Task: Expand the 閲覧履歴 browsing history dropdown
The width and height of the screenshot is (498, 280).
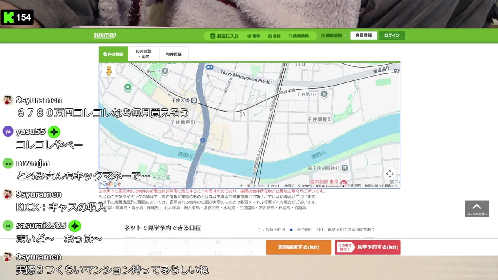Action: [334, 36]
